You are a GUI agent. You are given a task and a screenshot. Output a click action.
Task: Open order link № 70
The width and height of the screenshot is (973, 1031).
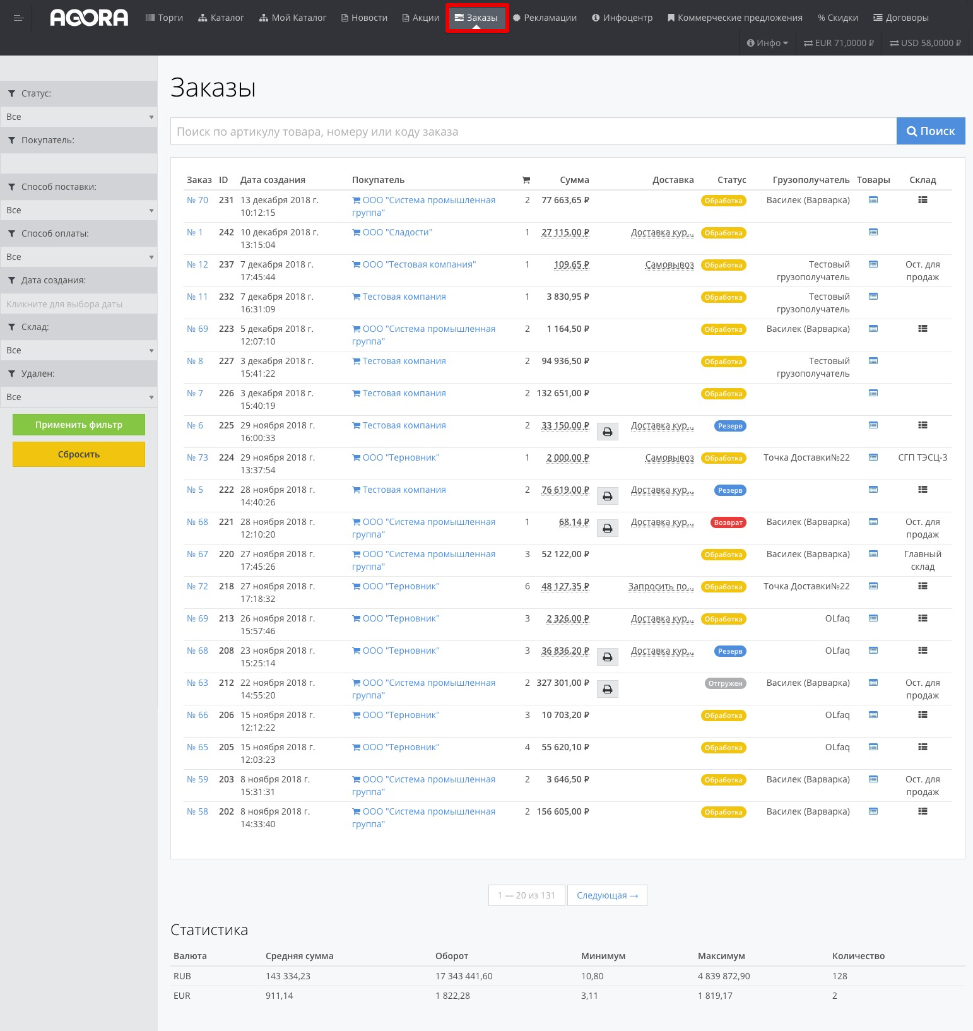click(x=198, y=200)
